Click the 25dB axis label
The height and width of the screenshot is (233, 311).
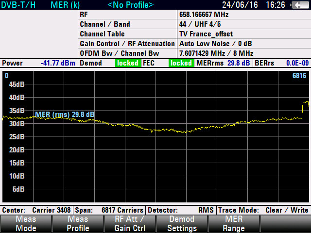click(x=17, y=137)
